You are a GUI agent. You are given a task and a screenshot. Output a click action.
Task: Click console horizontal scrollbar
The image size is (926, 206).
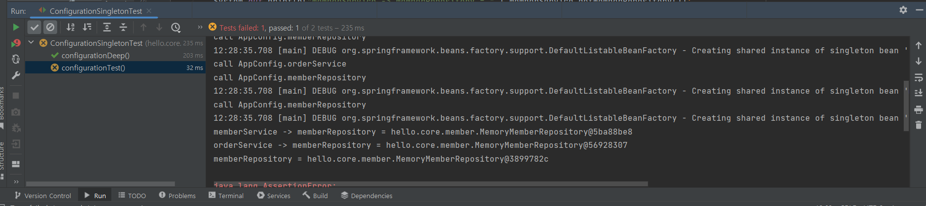(430, 184)
